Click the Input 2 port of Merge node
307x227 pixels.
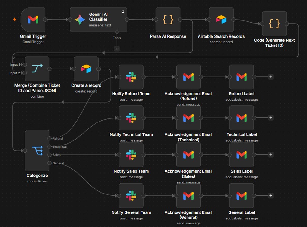(25, 73)
